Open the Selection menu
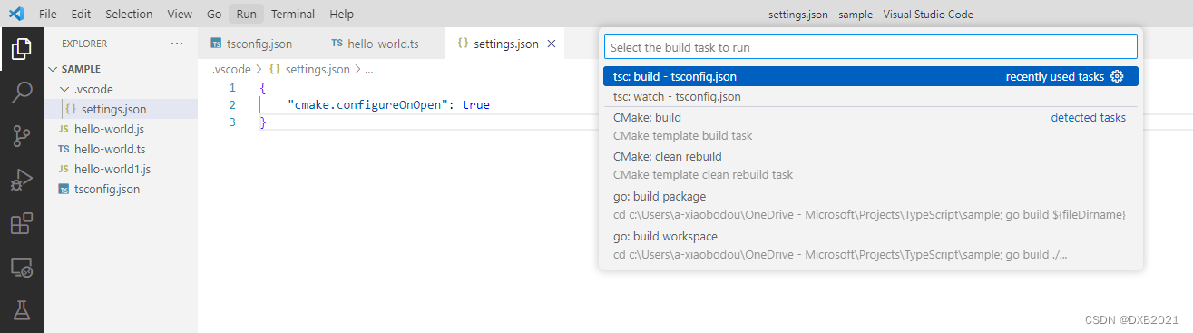Image resolution: width=1193 pixels, height=333 pixels. [129, 15]
